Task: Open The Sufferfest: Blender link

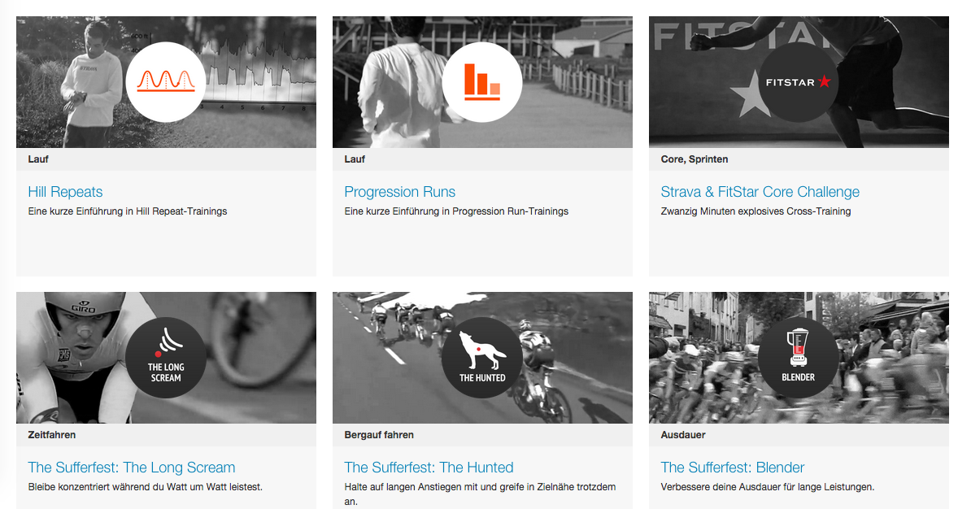Action: [x=733, y=468]
